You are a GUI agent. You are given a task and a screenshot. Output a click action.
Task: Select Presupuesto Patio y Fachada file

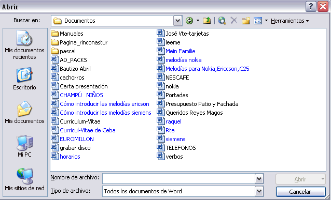tap(198, 104)
